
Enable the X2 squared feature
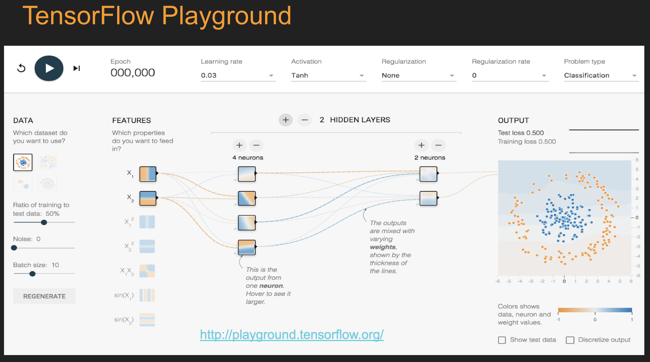pos(147,246)
